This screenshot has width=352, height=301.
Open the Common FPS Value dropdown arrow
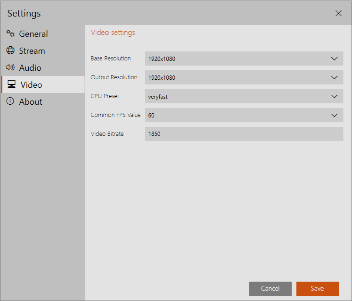334,115
